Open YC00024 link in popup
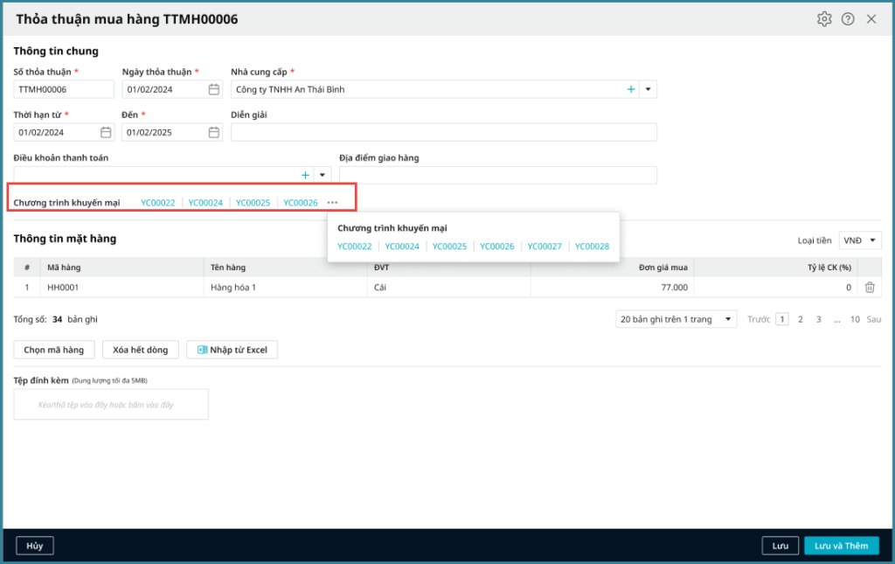The image size is (895, 564). (x=402, y=246)
